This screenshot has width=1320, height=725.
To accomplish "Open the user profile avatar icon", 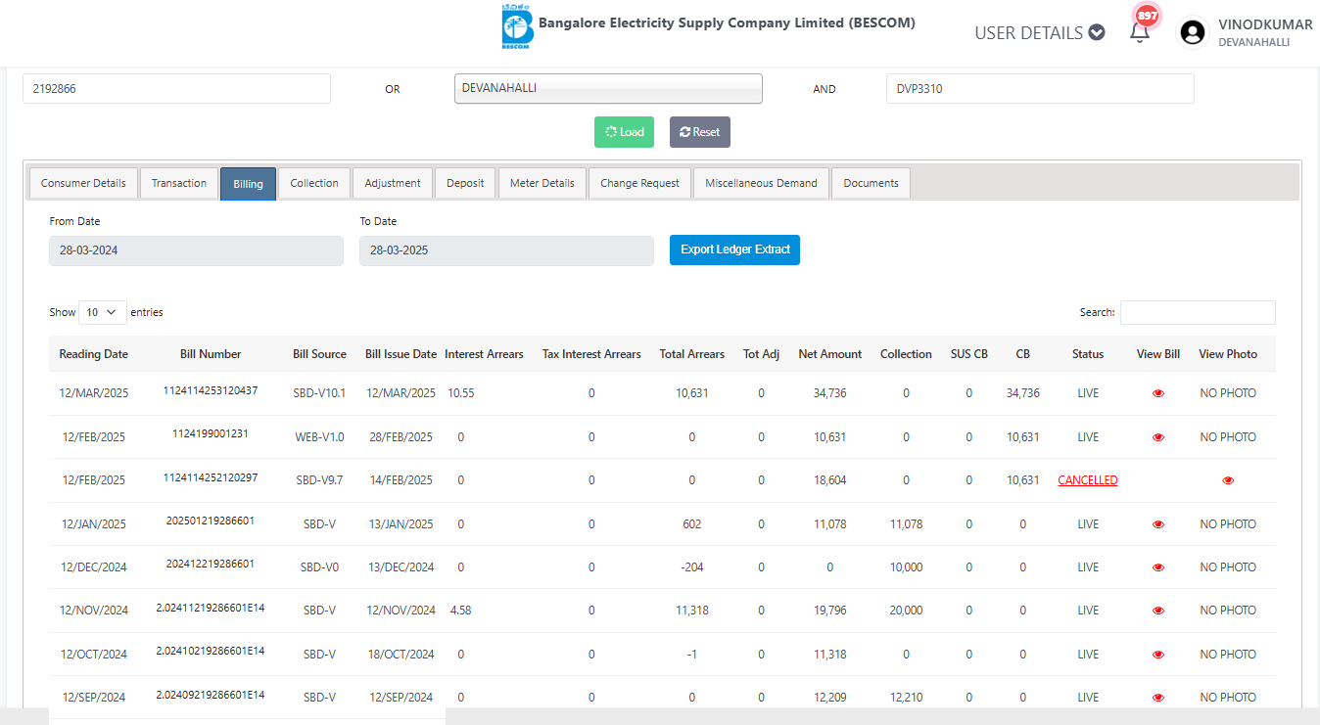I will (x=1193, y=32).
